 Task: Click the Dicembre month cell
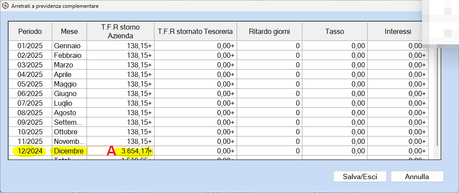point(69,151)
